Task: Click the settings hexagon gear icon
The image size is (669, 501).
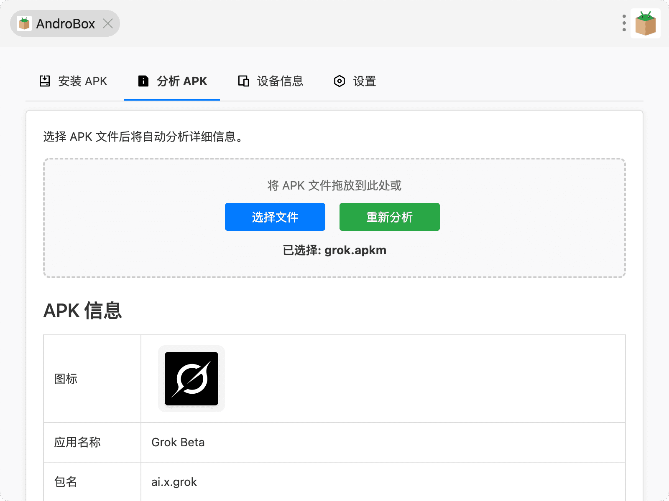Action: pyautogui.click(x=340, y=81)
